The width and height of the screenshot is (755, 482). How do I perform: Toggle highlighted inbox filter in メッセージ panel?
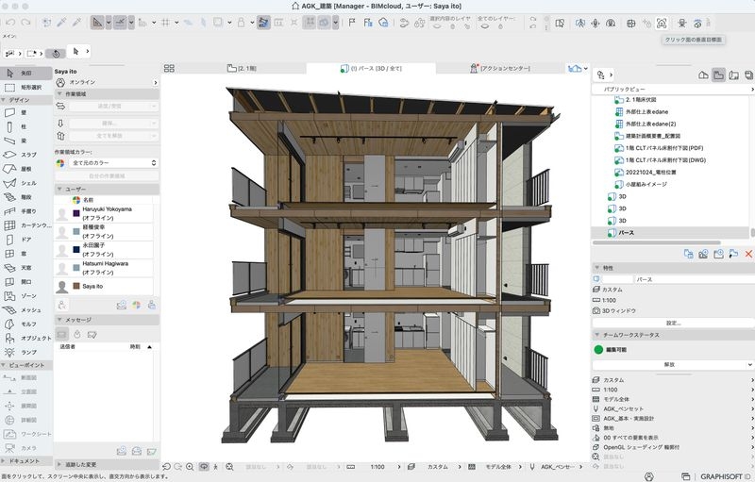pos(62,334)
